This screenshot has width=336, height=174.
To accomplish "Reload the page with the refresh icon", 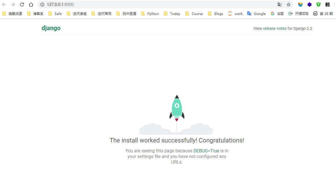I will pyautogui.click(x=22, y=5).
